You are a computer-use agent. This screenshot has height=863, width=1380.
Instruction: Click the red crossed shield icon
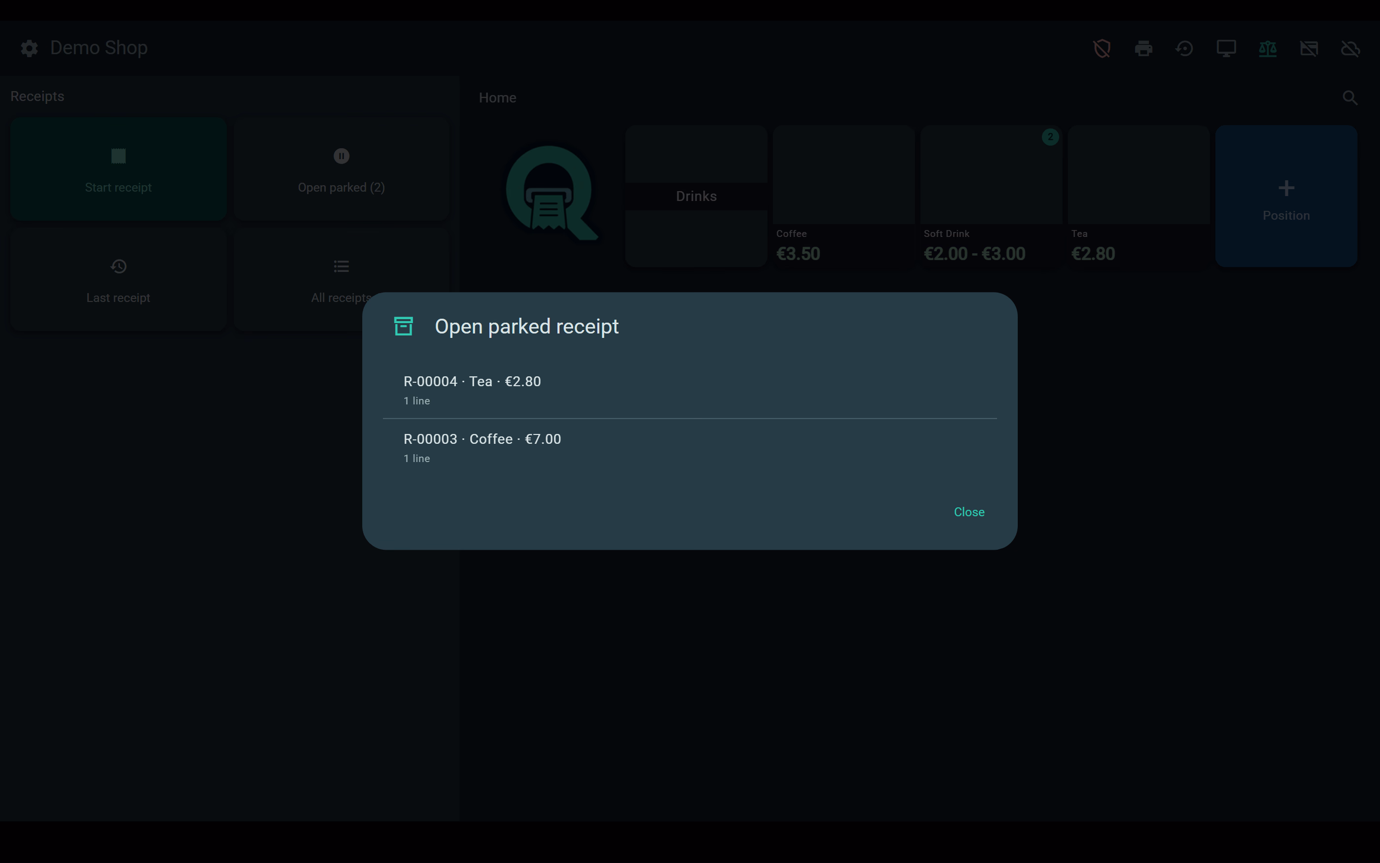click(x=1102, y=48)
